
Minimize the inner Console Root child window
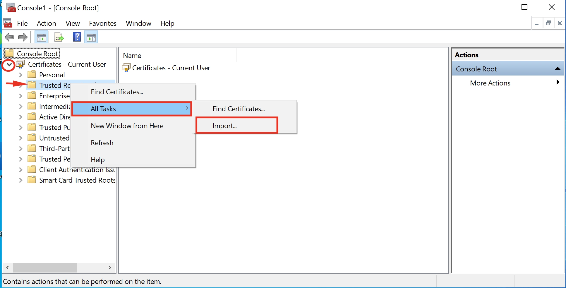[537, 23]
